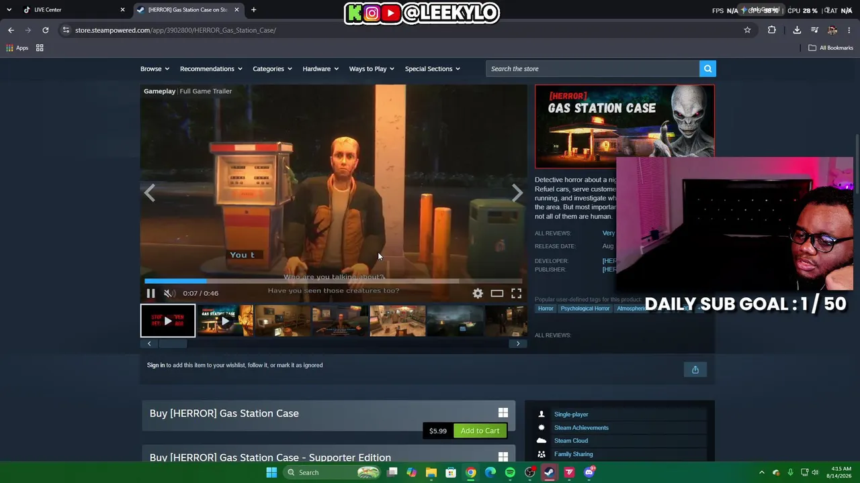Screen dimensions: 860x483
Task: Open video settings gear
Action: pos(478,293)
